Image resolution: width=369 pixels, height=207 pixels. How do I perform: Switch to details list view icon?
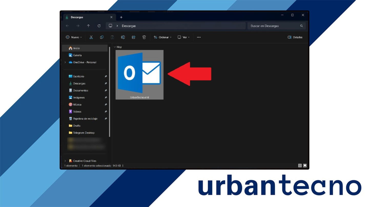[x=300, y=166]
